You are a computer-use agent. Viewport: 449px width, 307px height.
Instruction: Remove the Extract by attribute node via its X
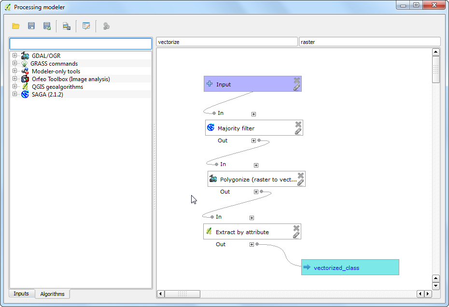point(296,228)
